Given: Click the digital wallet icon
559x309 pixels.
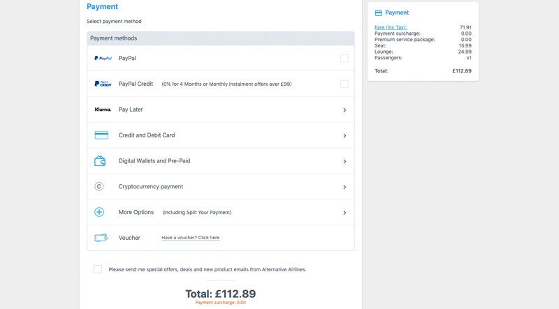Looking at the screenshot, I should (x=100, y=161).
